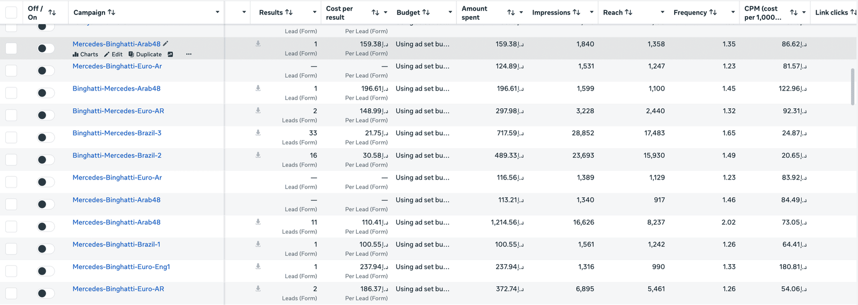Image resolution: width=858 pixels, height=305 pixels.
Task: Click download icon for Binghatti-Mercedes-Euro-AR row
Action: [258, 110]
